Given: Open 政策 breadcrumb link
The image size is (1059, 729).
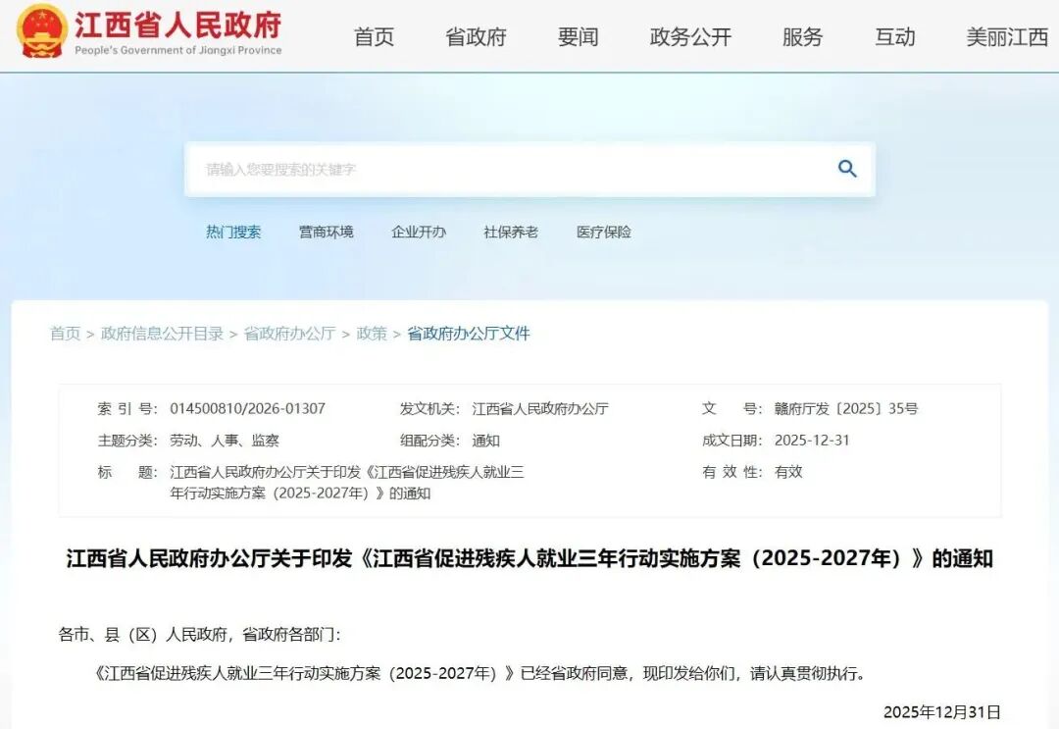Looking at the screenshot, I should (x=372, y=334).
